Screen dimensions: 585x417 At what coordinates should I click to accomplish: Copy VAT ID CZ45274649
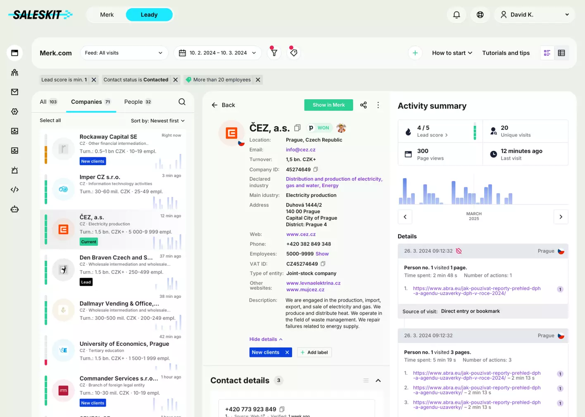pos(323,264)
